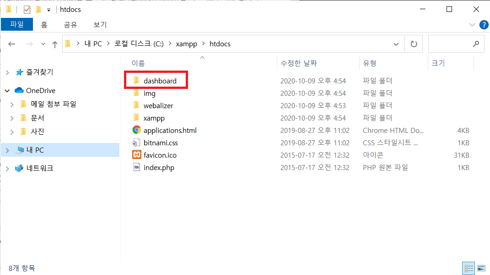This screenshot has height=275, width=490.
Task: Click 내 PC in the address bar
Action: coord(93,44)
